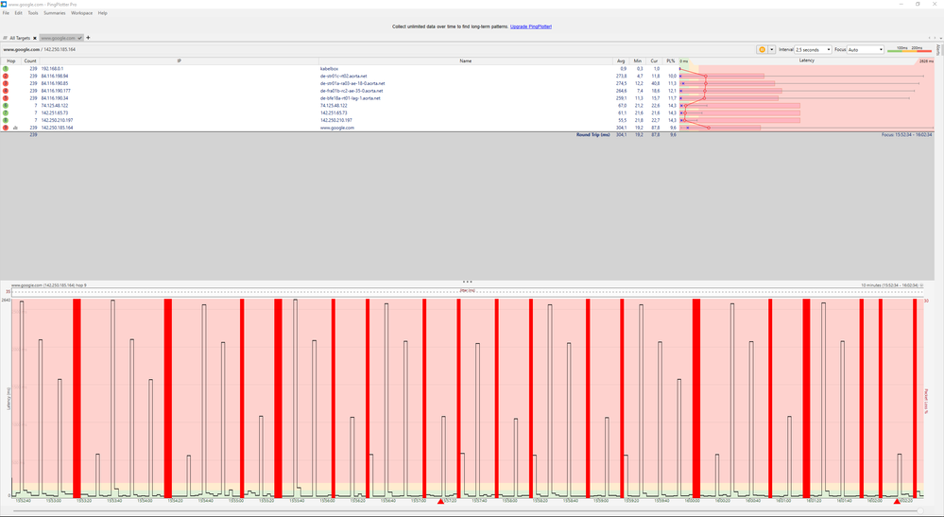The height and width of the screenshot is (517, 944).
Task: Select hop 1 green circle icon
Action: click(6, 69)
